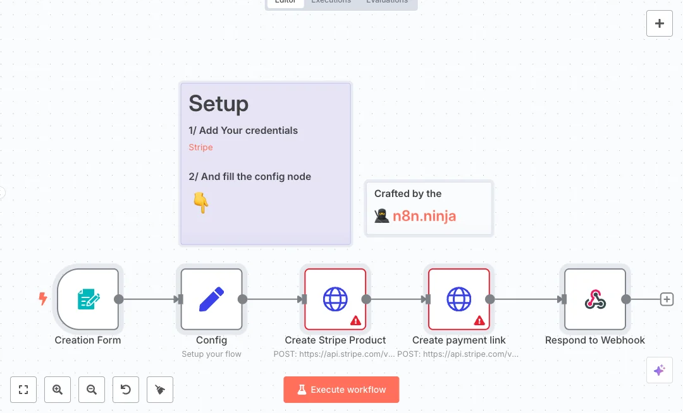Click the add node plus button
Image resolution: width=683 pixels, height=413 pixels.
(659, 24)
